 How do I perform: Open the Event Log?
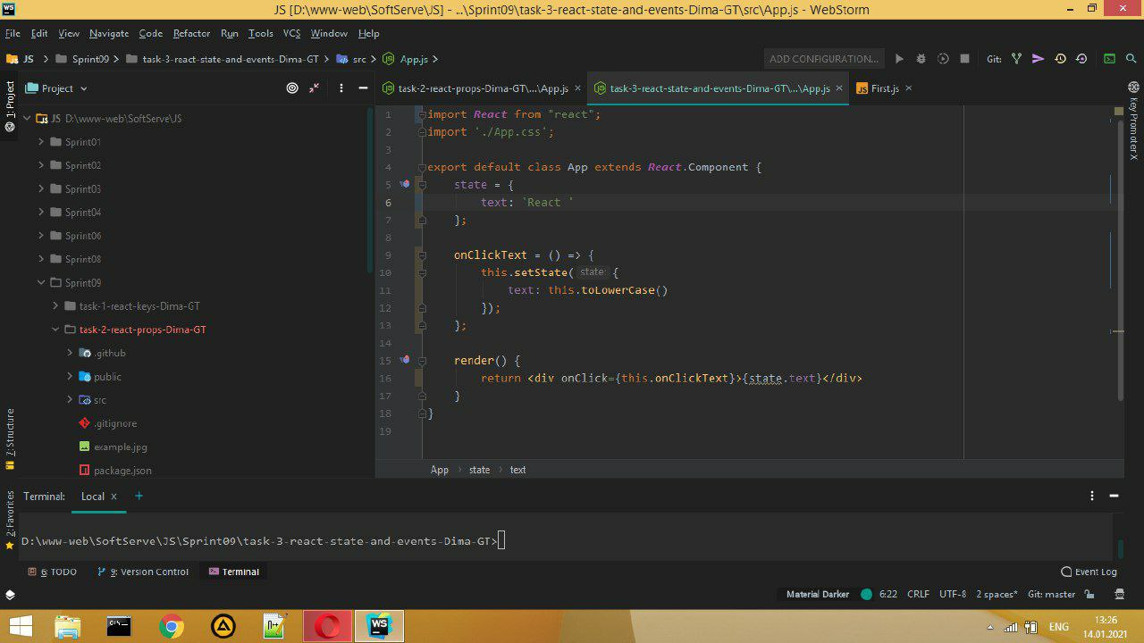tap(1089, 572)
